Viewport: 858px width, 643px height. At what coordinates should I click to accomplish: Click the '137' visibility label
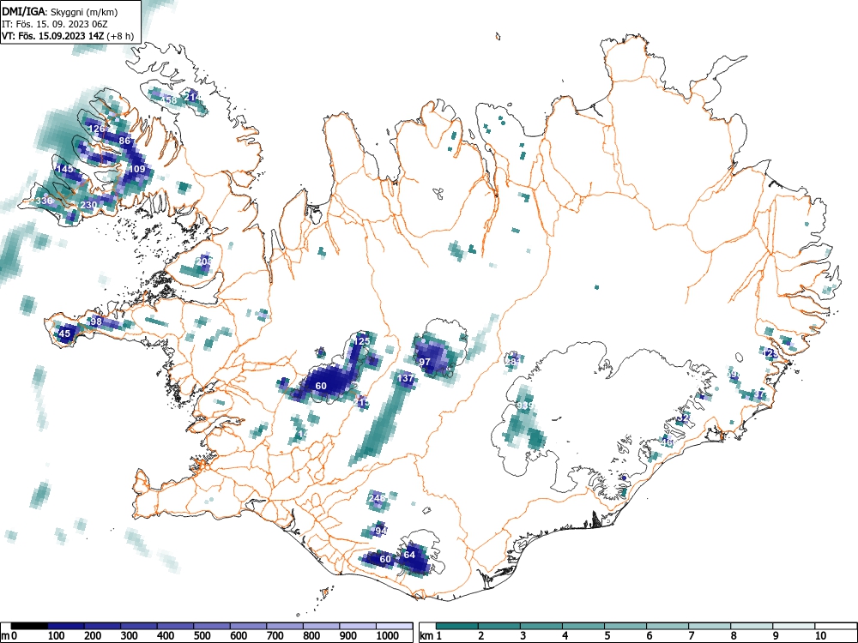[x=406, y=378]
